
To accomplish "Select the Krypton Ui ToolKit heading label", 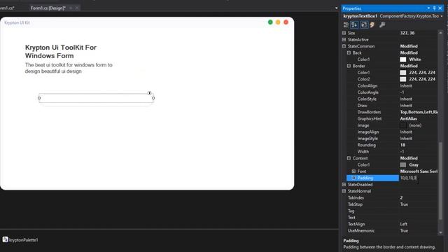I will click(61, 51).
